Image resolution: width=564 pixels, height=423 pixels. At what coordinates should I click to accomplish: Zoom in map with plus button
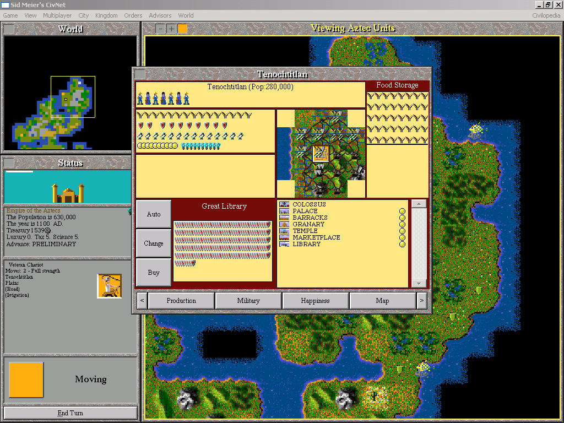172,29
